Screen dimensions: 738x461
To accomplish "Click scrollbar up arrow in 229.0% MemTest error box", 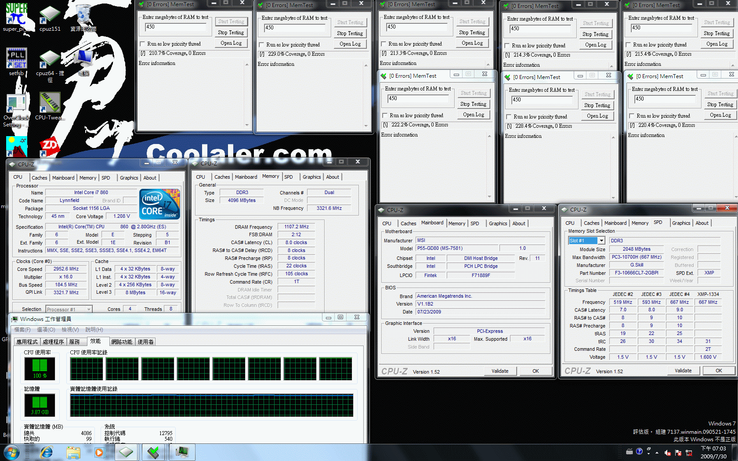I will point(366,65).
